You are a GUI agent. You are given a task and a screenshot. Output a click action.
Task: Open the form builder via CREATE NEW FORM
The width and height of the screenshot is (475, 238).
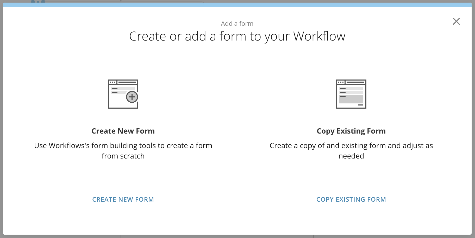click(x=123, y=199)
